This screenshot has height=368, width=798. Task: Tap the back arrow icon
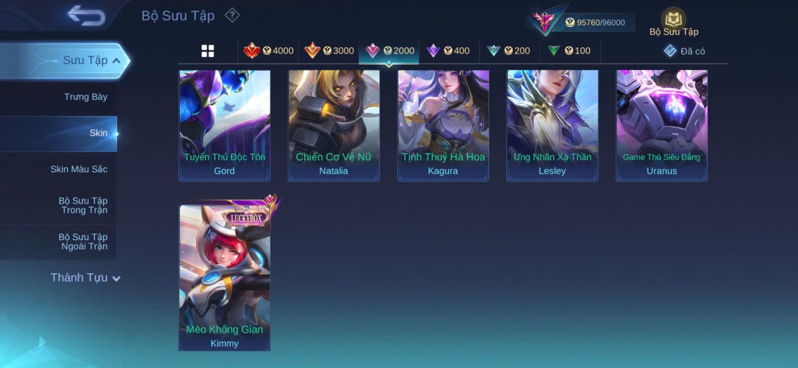86,15
